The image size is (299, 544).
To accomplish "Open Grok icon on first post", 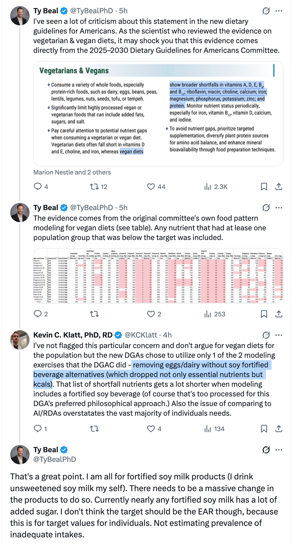I will click(x=266, y=11).
